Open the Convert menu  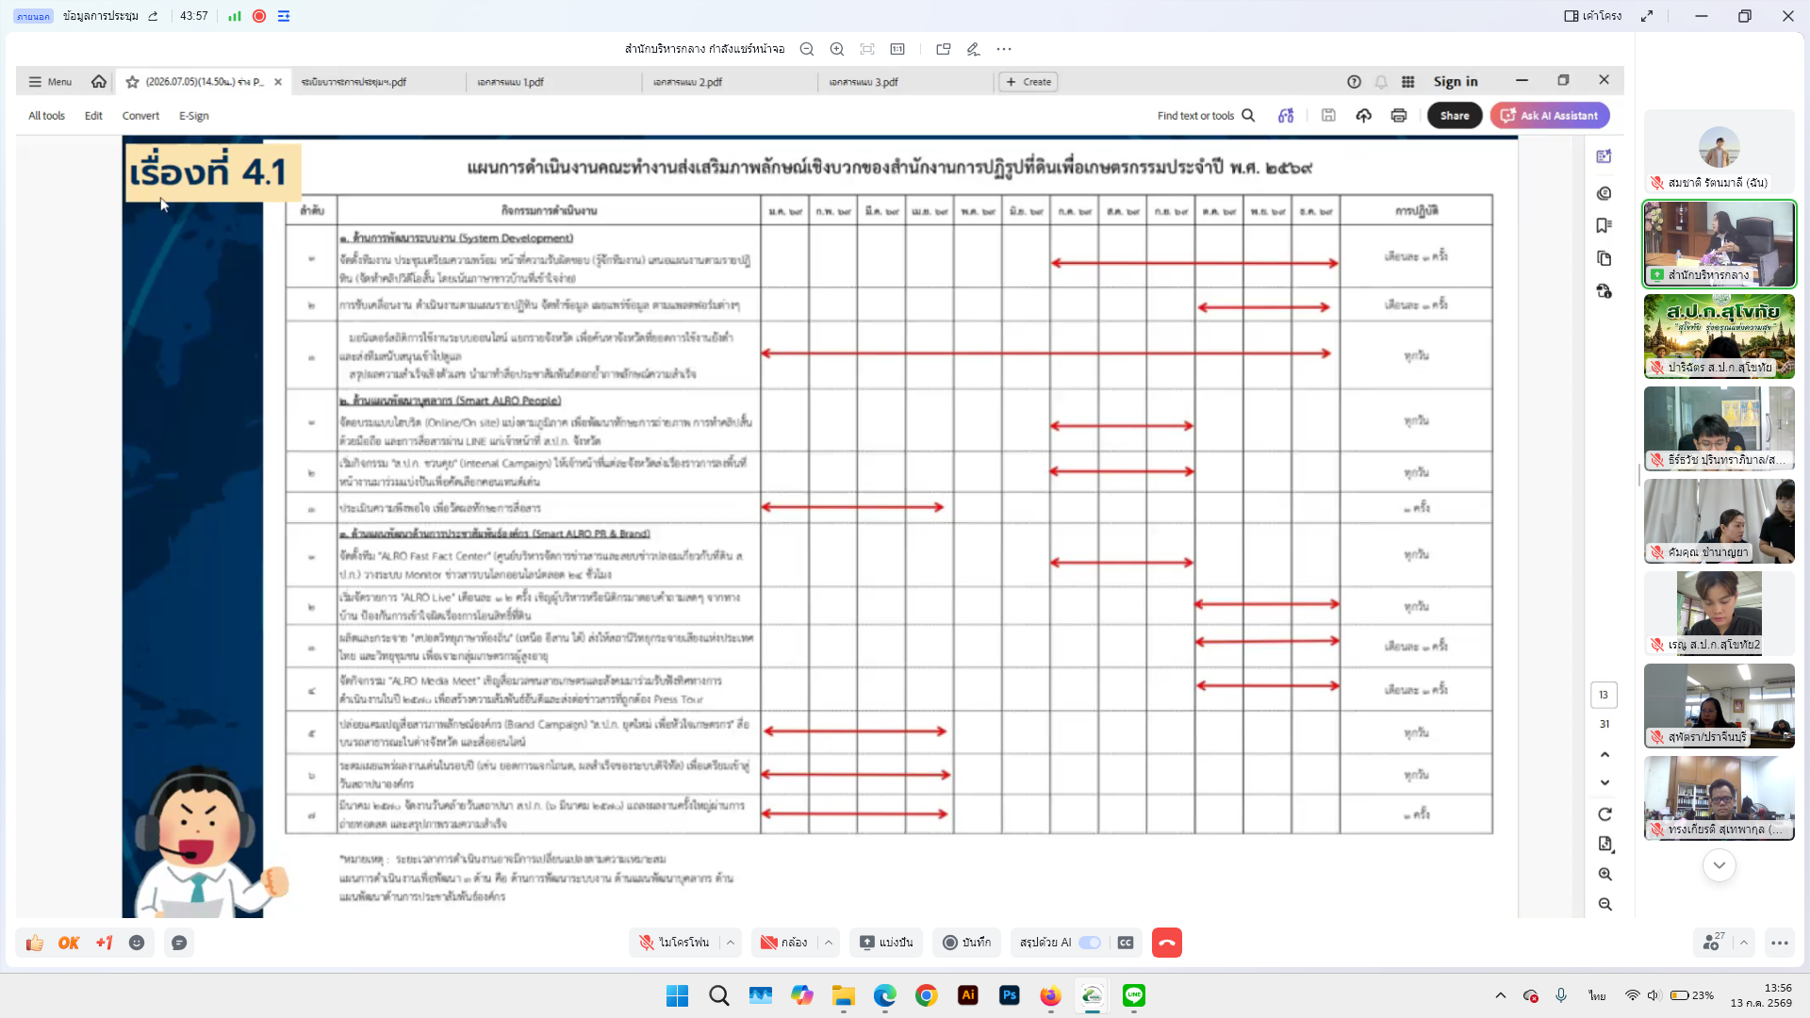[140, 116]
